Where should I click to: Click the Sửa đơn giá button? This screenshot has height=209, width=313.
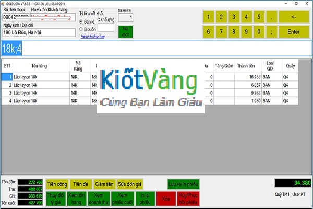tap(130, 184)
